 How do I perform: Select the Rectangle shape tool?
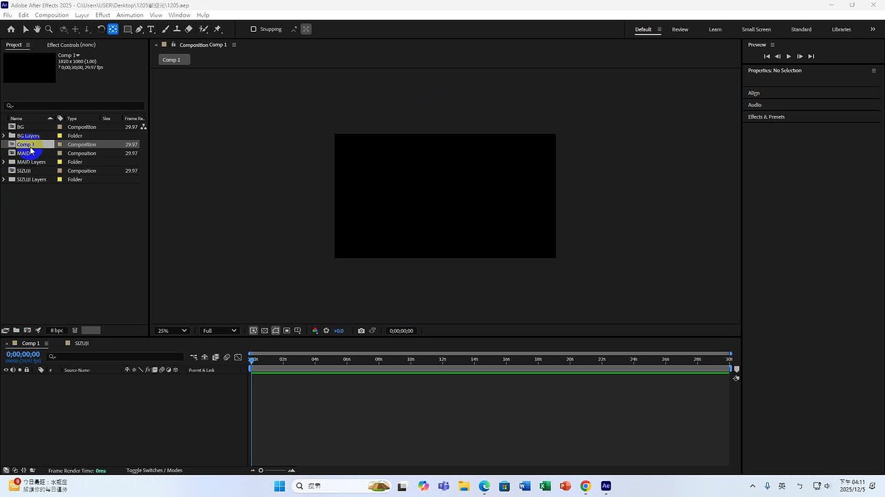[x=128, y=29]
